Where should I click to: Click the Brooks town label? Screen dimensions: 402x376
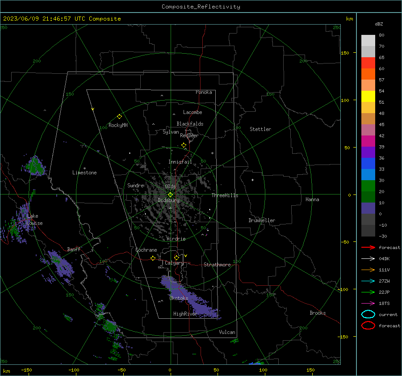coord(318,313)
